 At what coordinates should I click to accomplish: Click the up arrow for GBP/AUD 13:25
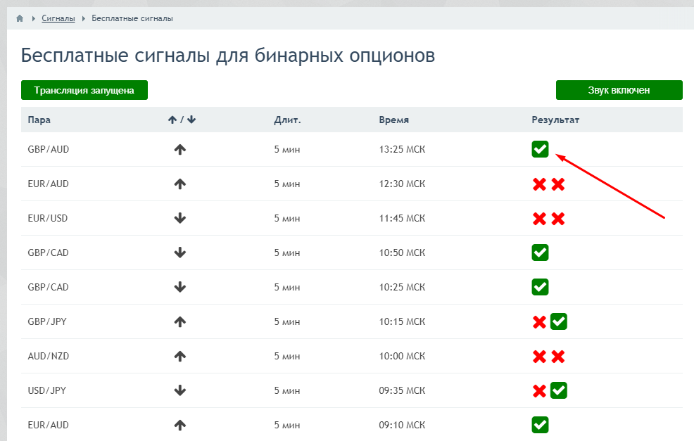(x=179, y=150)
